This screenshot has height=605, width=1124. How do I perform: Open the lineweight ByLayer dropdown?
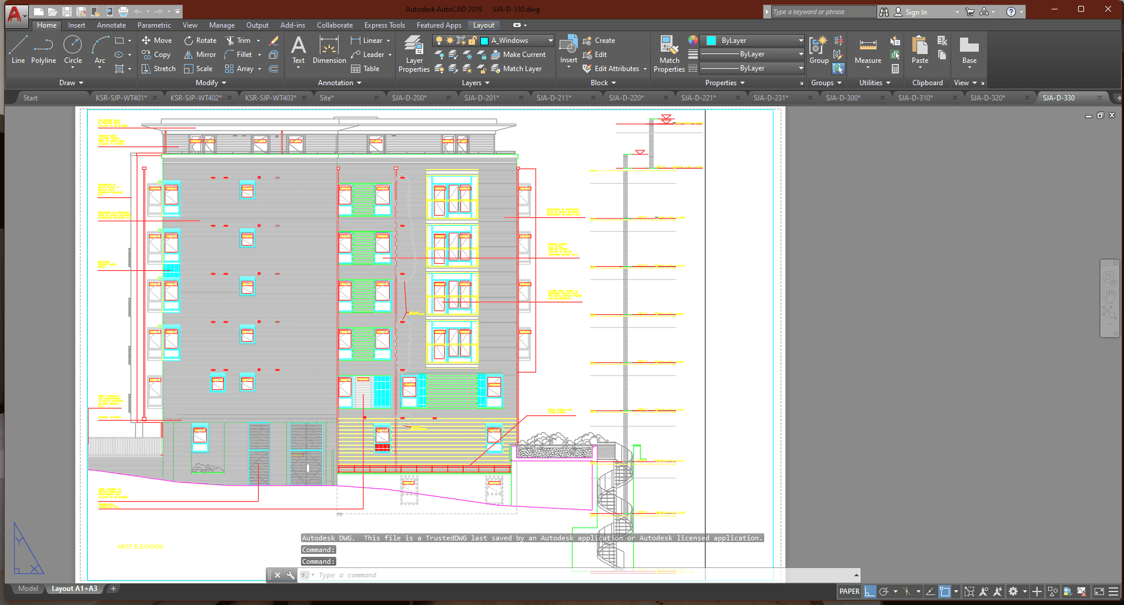(x=801, y=54)
